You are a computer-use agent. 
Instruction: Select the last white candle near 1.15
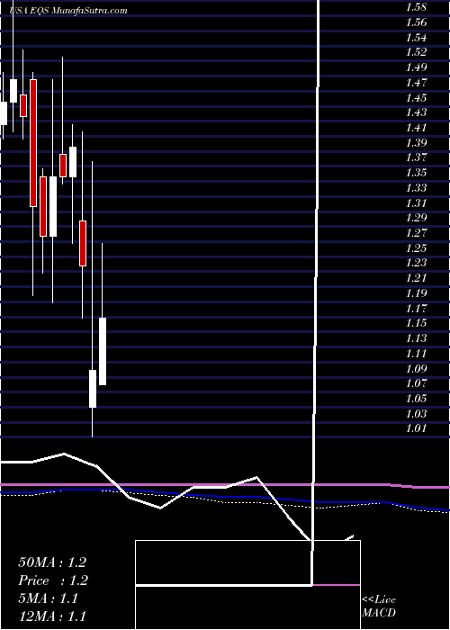[103, 352]
